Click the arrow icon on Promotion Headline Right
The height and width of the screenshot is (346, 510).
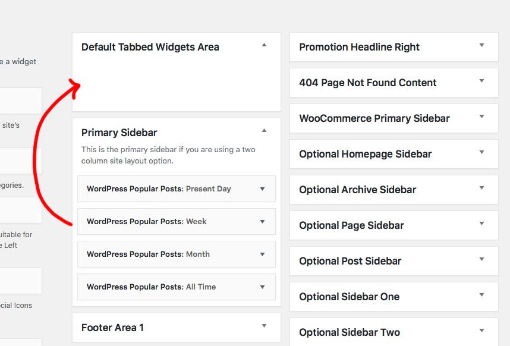pos(482,46)
